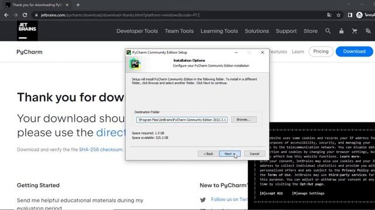Click the 'Space required: 1.5 GB' text
375x210 pixels.
point(148,133)
